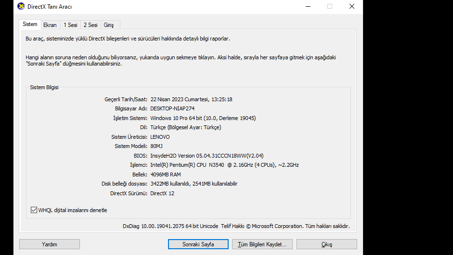Screen dimensions: 453x255
Task: Click the 4096MB RAM value
Action: (166, 174)
